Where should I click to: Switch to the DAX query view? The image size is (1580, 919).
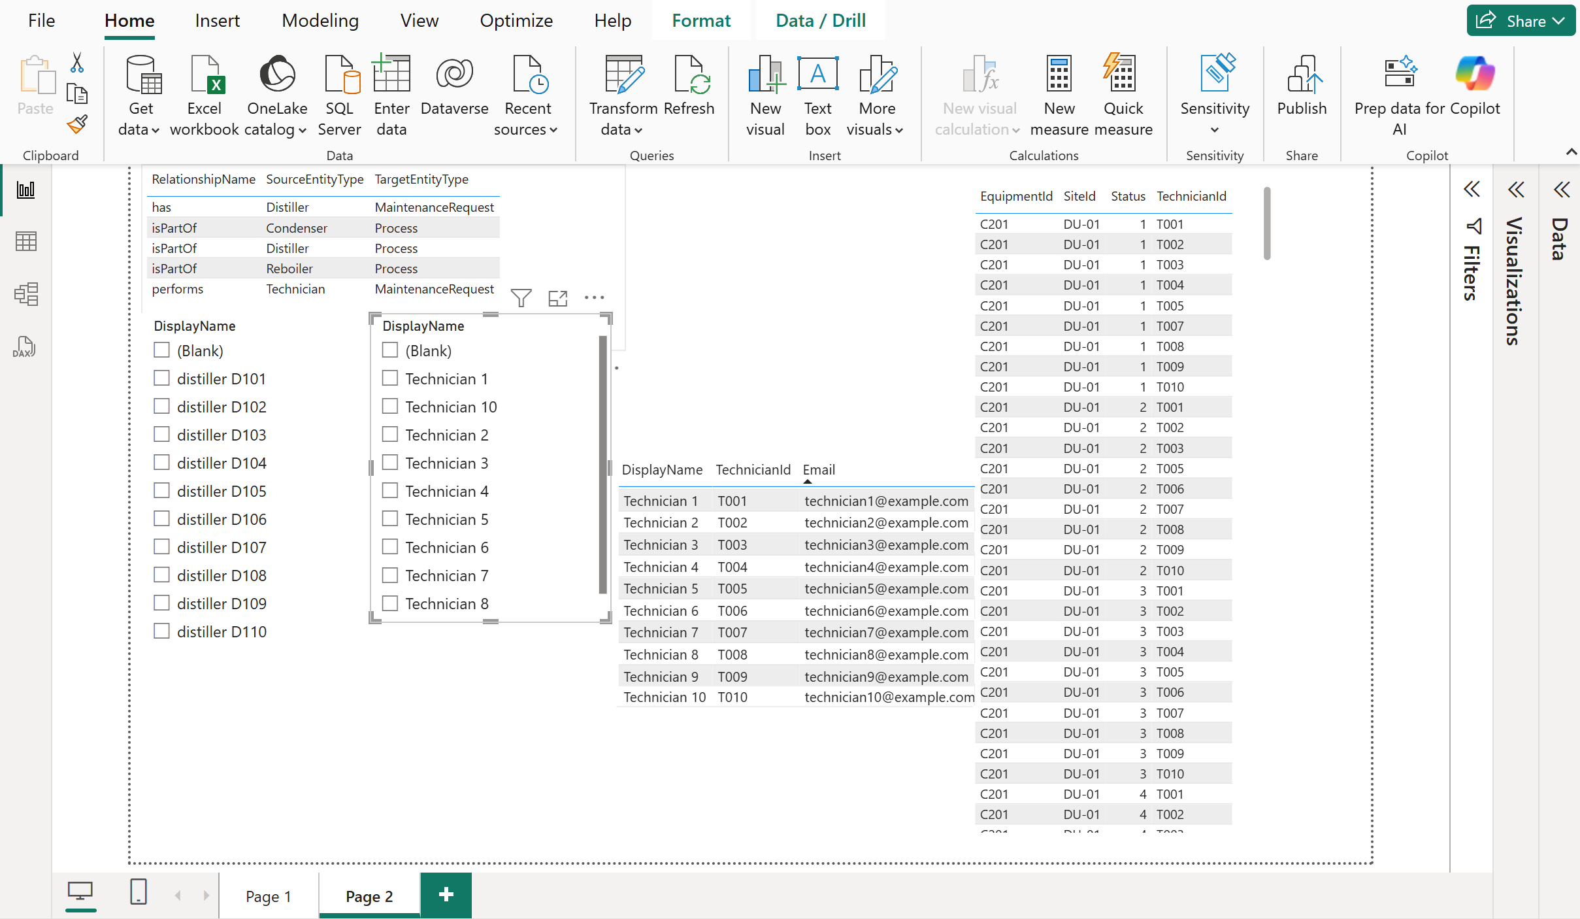25,346
